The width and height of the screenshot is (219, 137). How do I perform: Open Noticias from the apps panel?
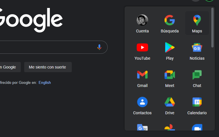click(x=197, y=51)
